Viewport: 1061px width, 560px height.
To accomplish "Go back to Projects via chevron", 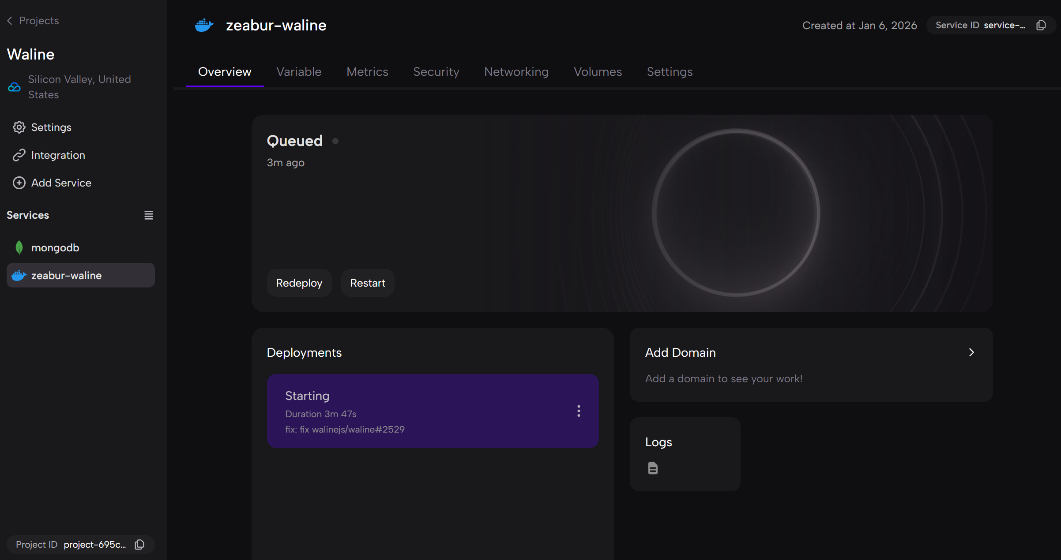I will tap(10, 21).
